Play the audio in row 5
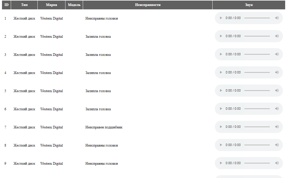Viewport: 288px width, 178px height. tap(221, 91)
